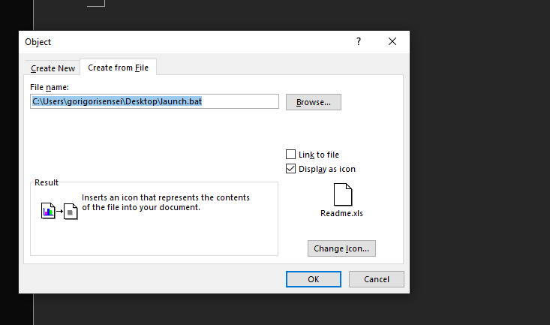Click the Object dialog title bar text

(x=38, y=42)
